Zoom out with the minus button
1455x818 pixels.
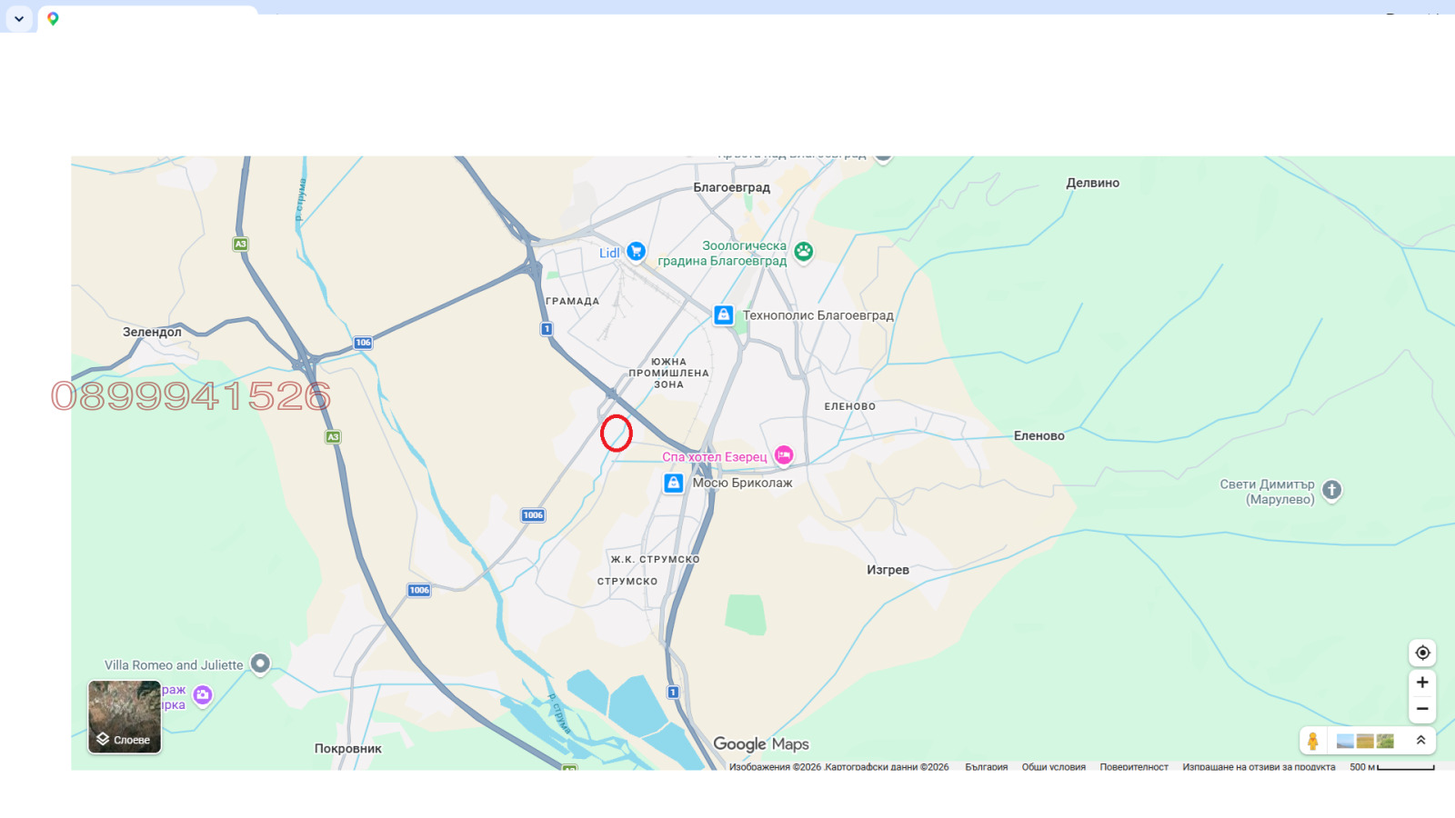[1422, 709]
